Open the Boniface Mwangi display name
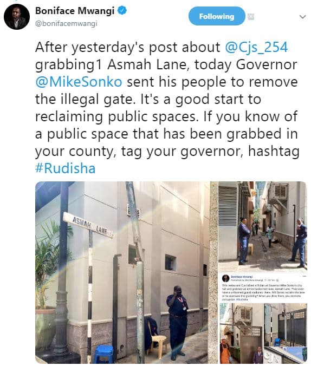 pos(75,11)
